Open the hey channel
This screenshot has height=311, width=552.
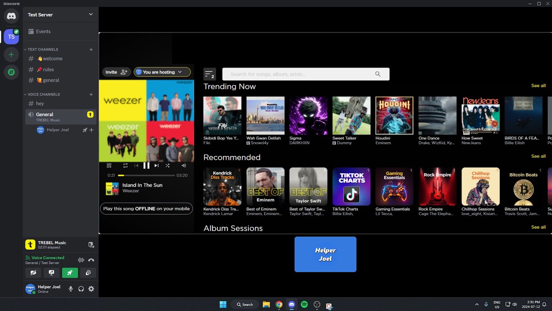tap(60, 104)
